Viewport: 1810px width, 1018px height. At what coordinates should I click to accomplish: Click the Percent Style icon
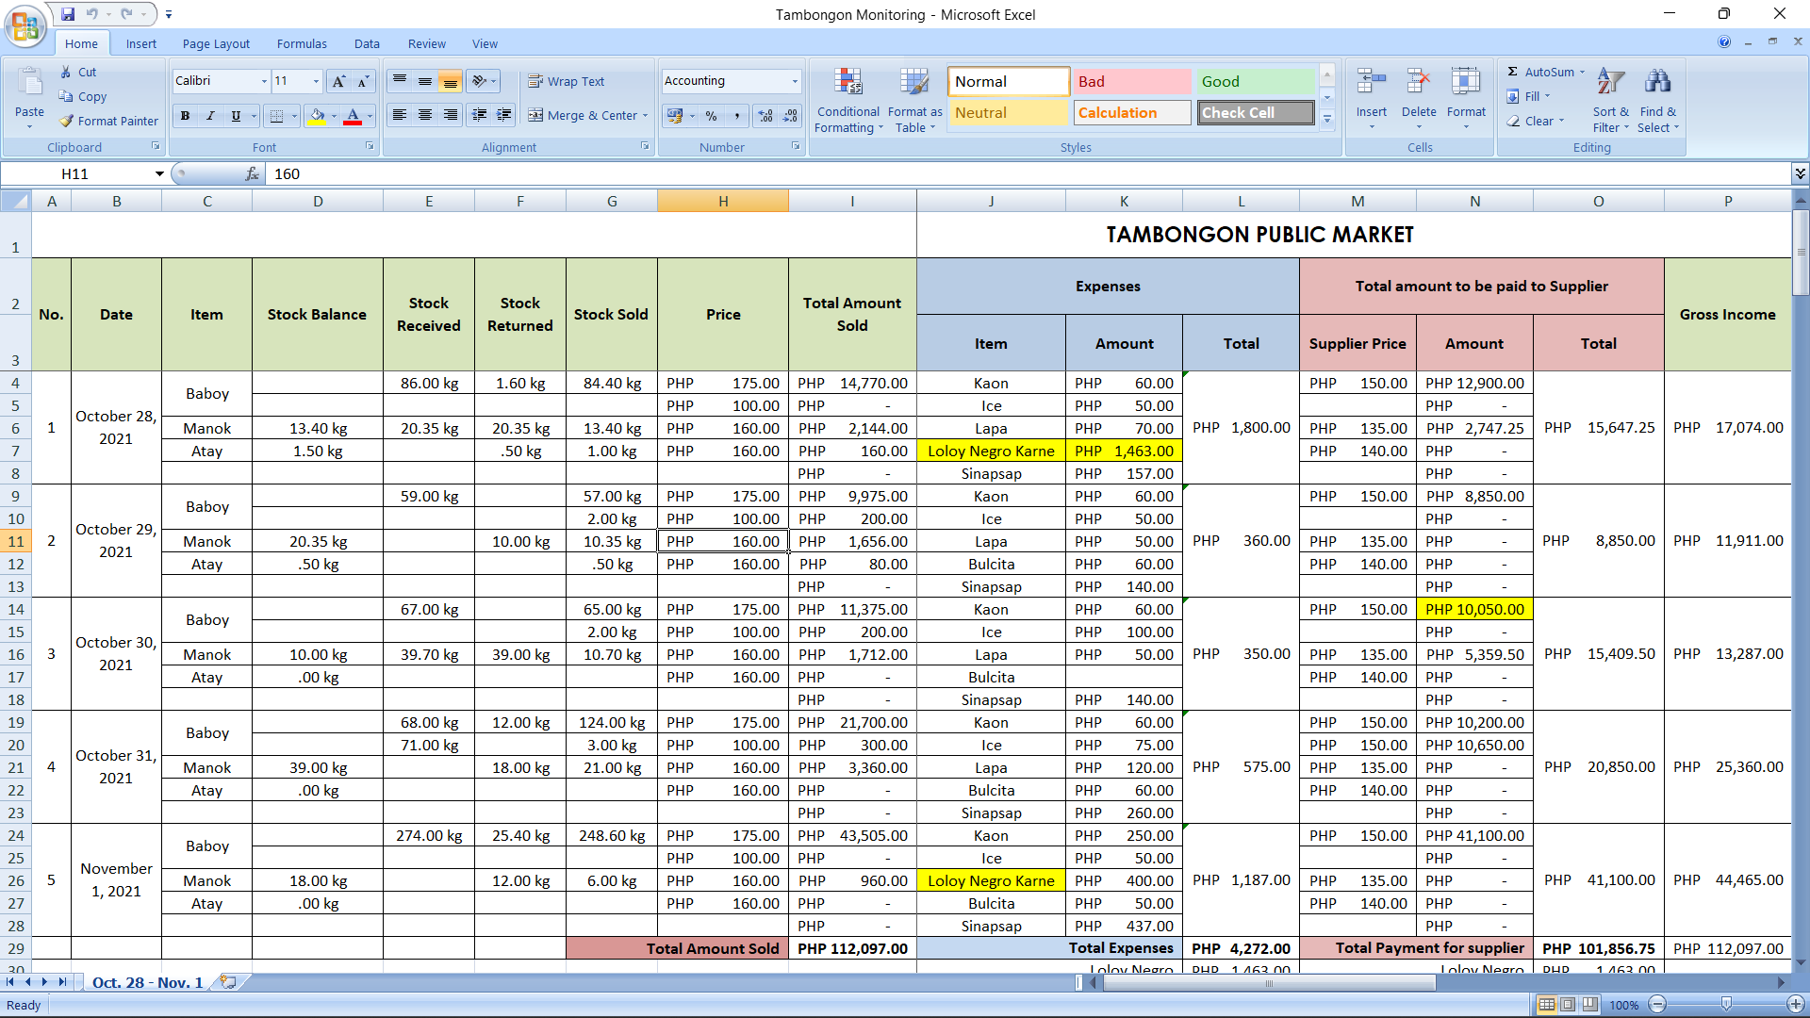pyautogui.click(x=711, y=116)
